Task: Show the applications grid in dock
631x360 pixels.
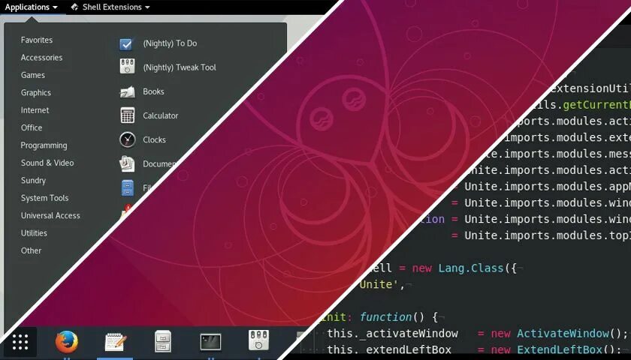Action: pyautogui.click(x=20, y=342)
